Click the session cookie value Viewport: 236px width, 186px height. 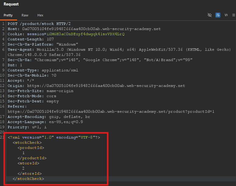[85, 34]
